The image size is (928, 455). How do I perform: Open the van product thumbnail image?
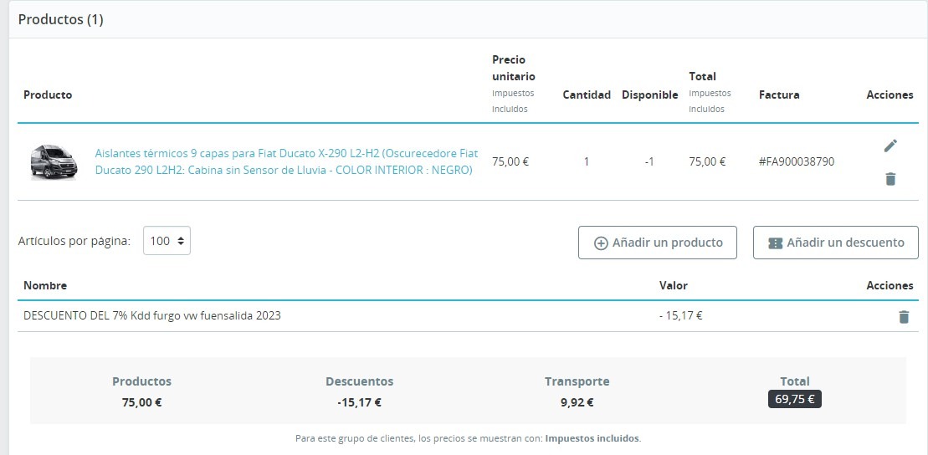(54, 161)
